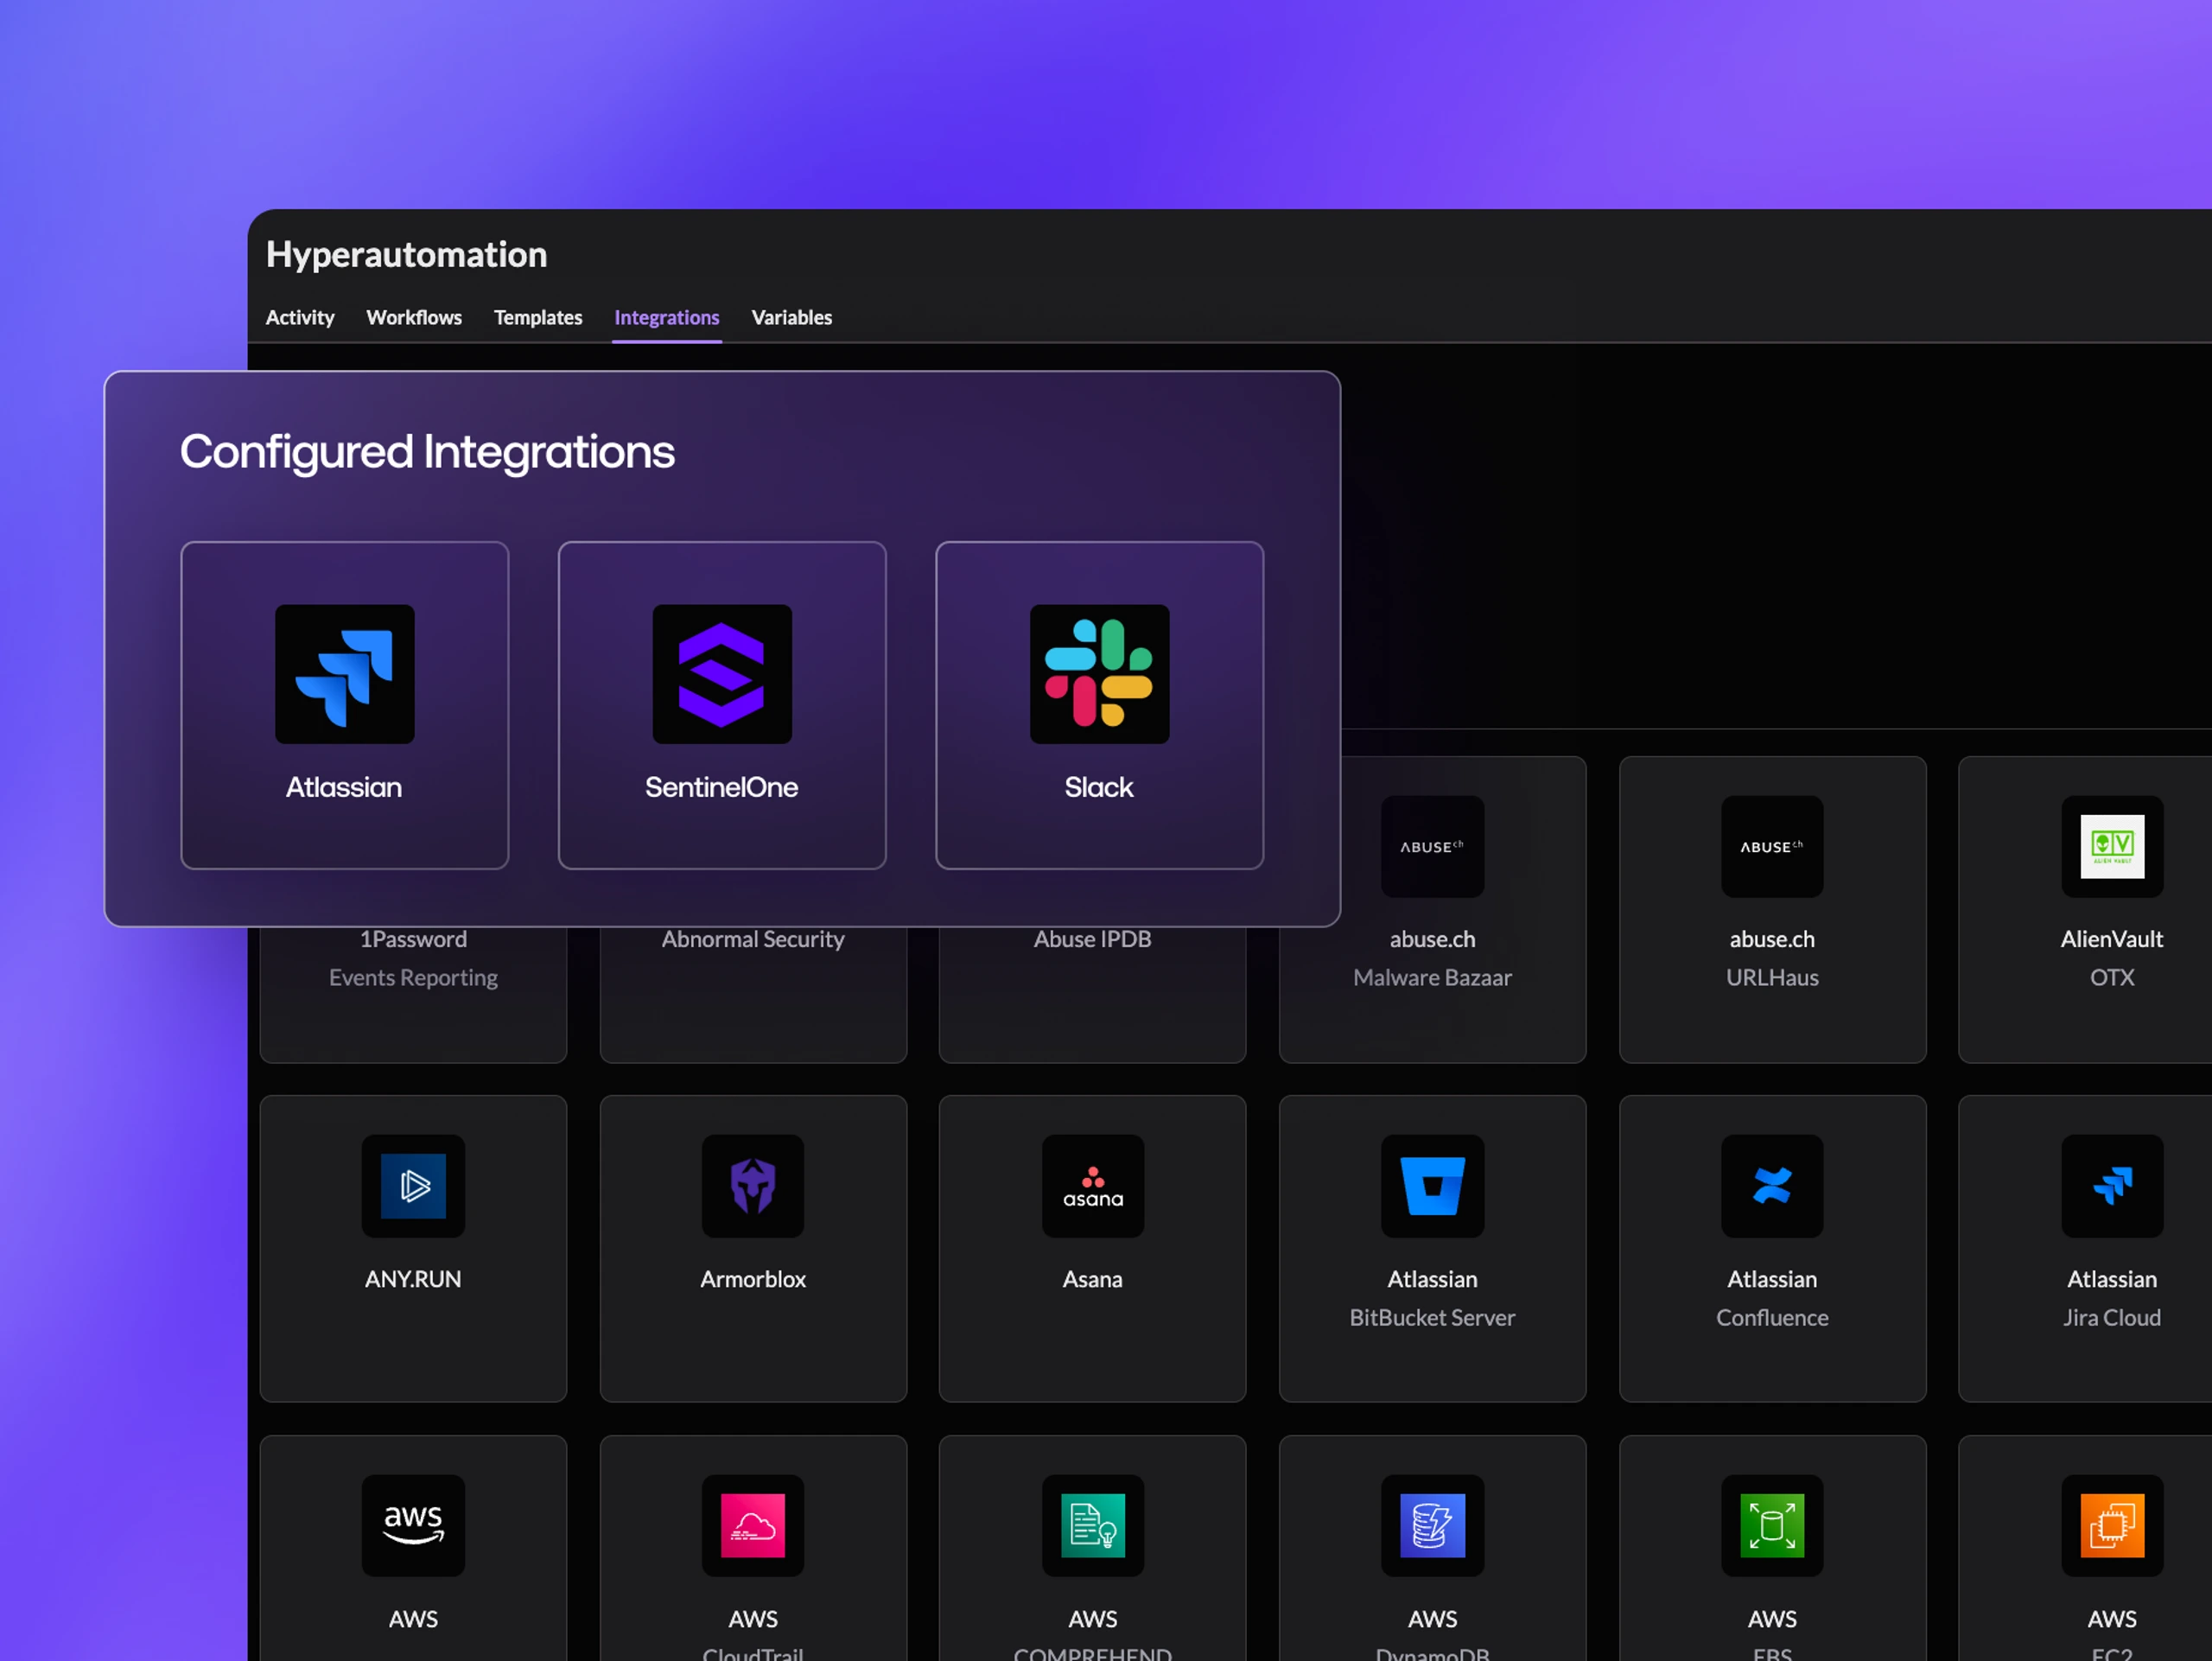2212x1661 pixels.
Task: Open the AlienVault OTX icon
Action: [2112, 846]
